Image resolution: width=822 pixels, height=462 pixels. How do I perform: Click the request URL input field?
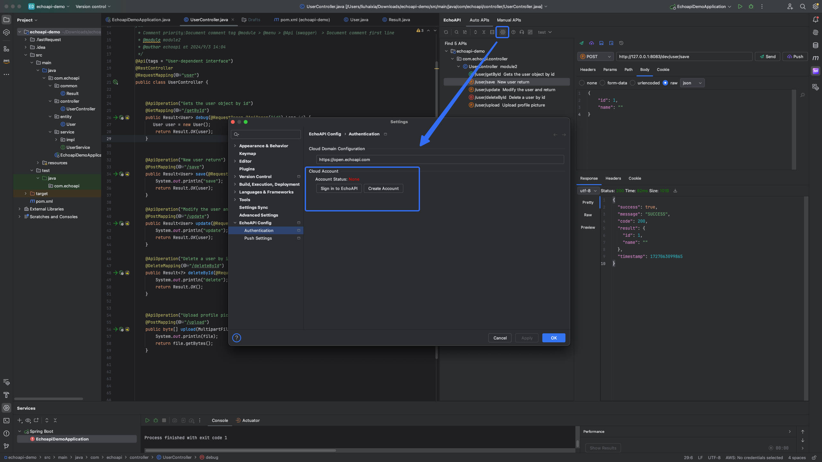pos(684,56)
